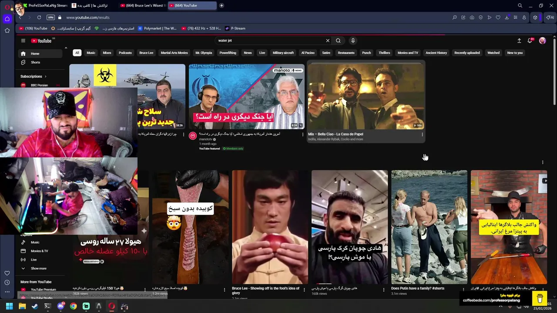Open Opera's Find in page icon
This screenshot has height=313, width=557.
point(455,17)
